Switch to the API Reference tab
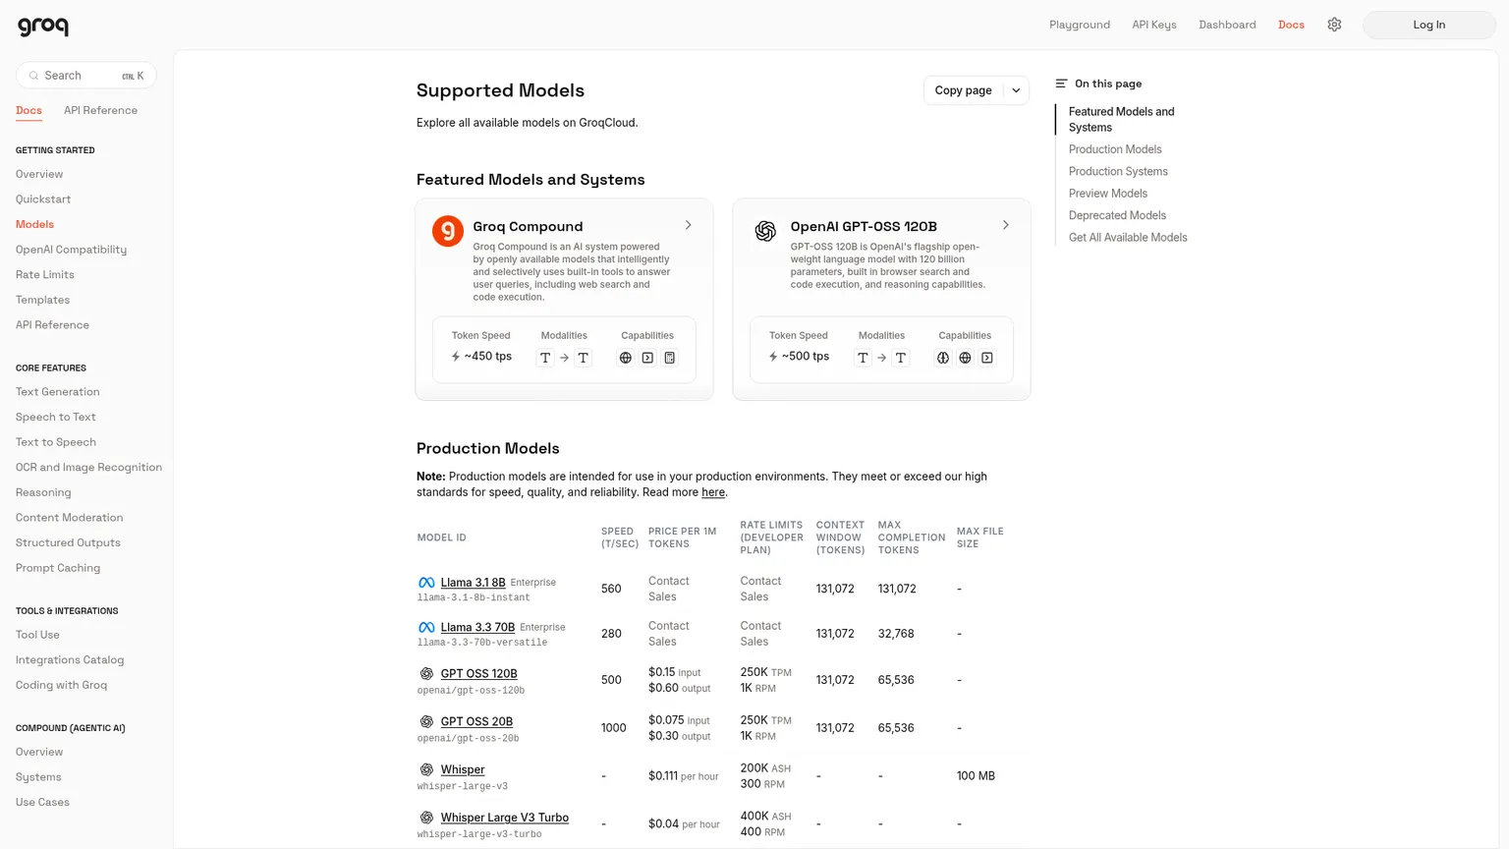The image size is (1509, 849). 100,110
